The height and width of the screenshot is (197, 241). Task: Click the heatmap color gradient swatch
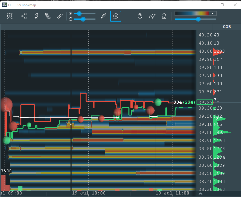click(x=192, y=13)
